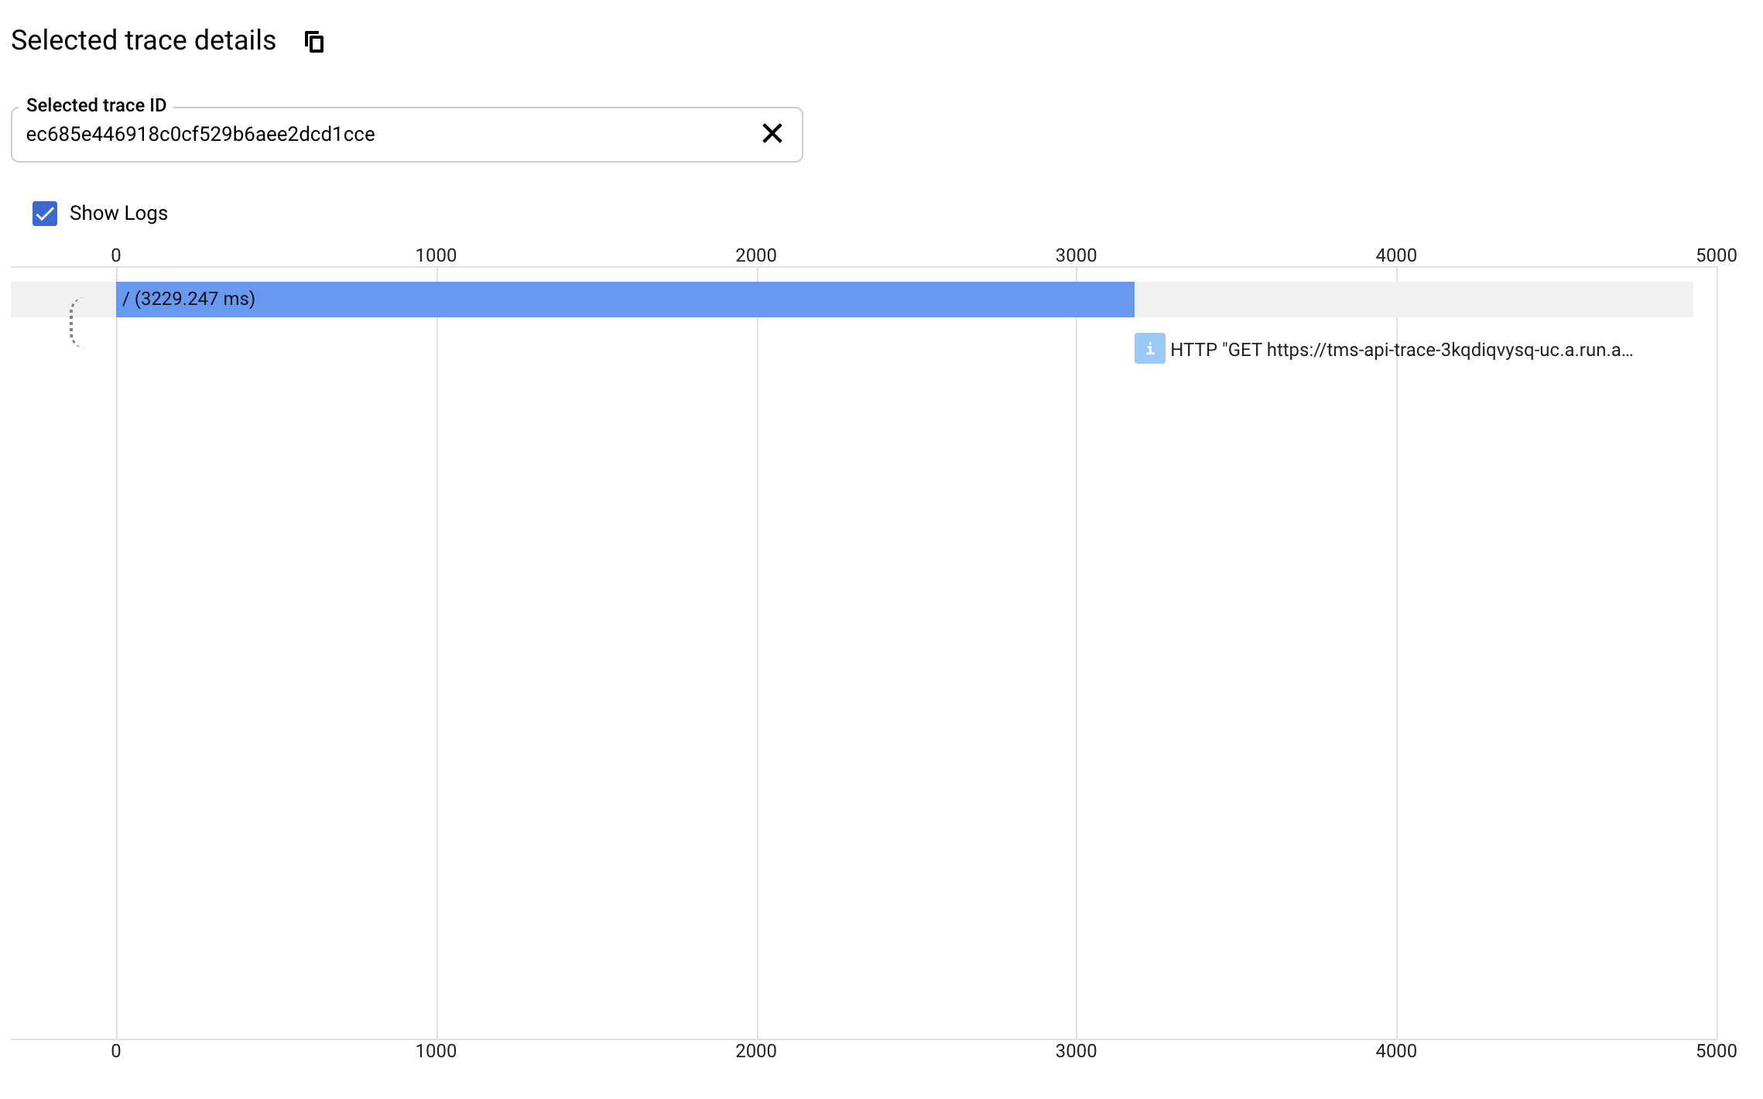1763x1099 pixels.
Task: Click the Show Logs label text
Action: [118, 214]
